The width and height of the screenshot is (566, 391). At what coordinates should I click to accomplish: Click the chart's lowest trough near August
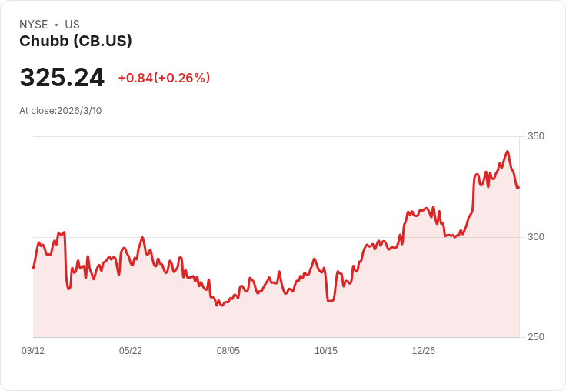[x=221, y=306]
